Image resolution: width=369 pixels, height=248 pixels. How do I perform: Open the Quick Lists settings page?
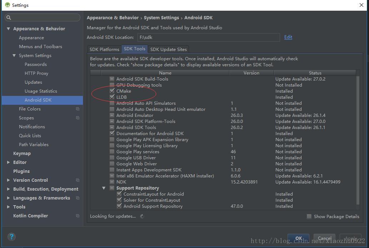tap(30, 135)
